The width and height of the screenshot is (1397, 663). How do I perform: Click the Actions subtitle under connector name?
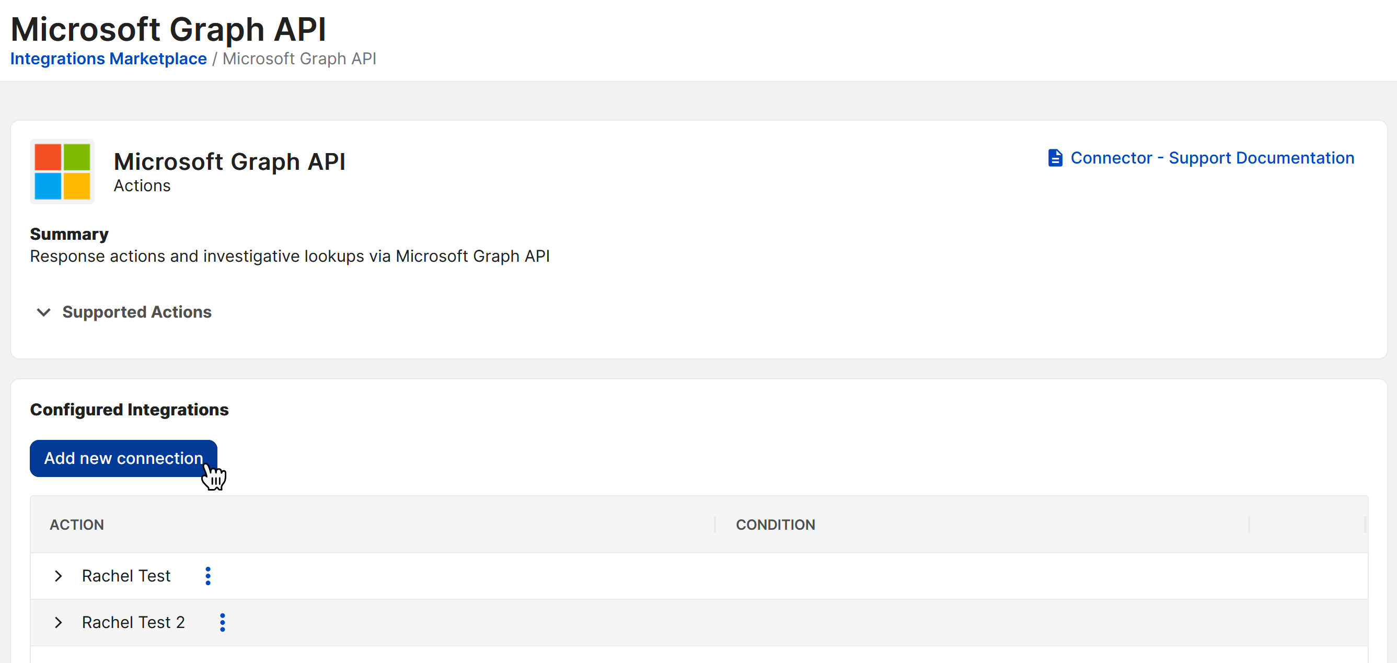(142, 186)
